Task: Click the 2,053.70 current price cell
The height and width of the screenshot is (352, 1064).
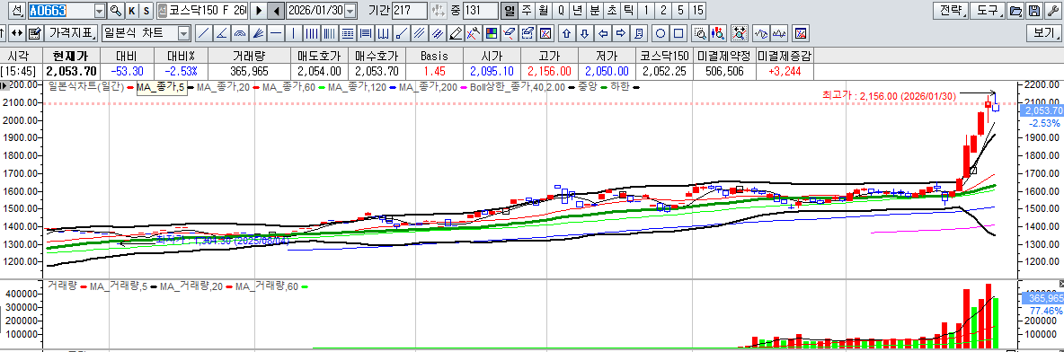Action: 71,71
